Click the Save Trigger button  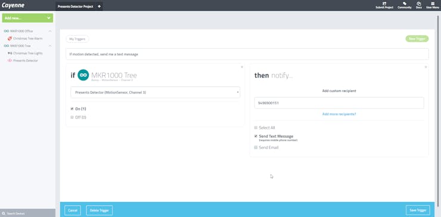[418, 210]
